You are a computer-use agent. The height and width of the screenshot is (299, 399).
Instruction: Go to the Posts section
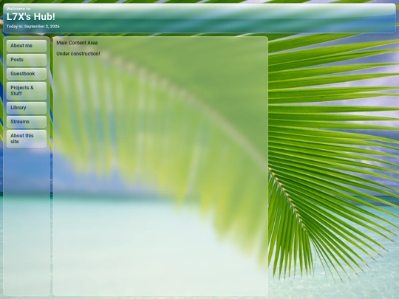tap(27, 60)
